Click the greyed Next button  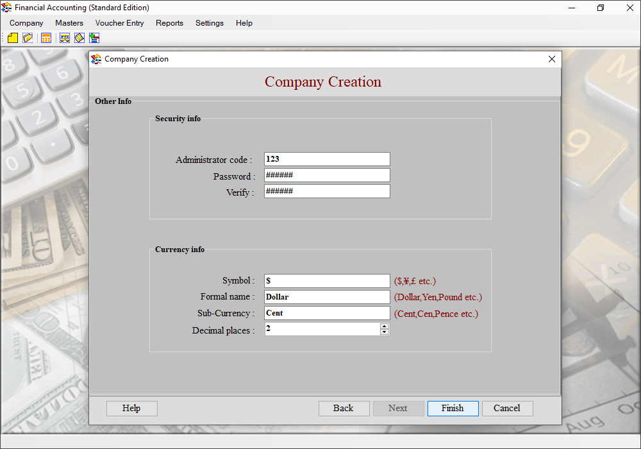398,408
